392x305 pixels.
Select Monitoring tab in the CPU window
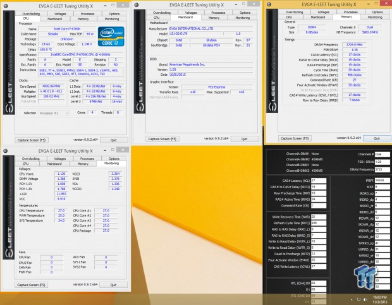(x=112, y=19)
